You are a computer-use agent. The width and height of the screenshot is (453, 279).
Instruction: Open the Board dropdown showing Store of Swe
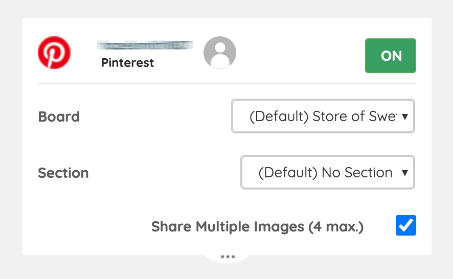click(323, 116)
